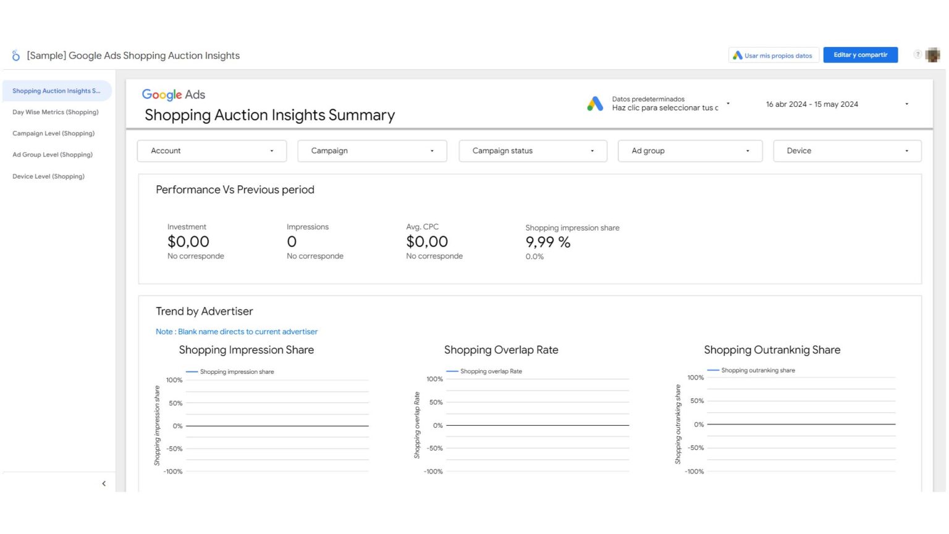Go to Day Wise Metrics (Shopping) page
Image resolution: width=949 pixels, height=534 pixels.
56,112
